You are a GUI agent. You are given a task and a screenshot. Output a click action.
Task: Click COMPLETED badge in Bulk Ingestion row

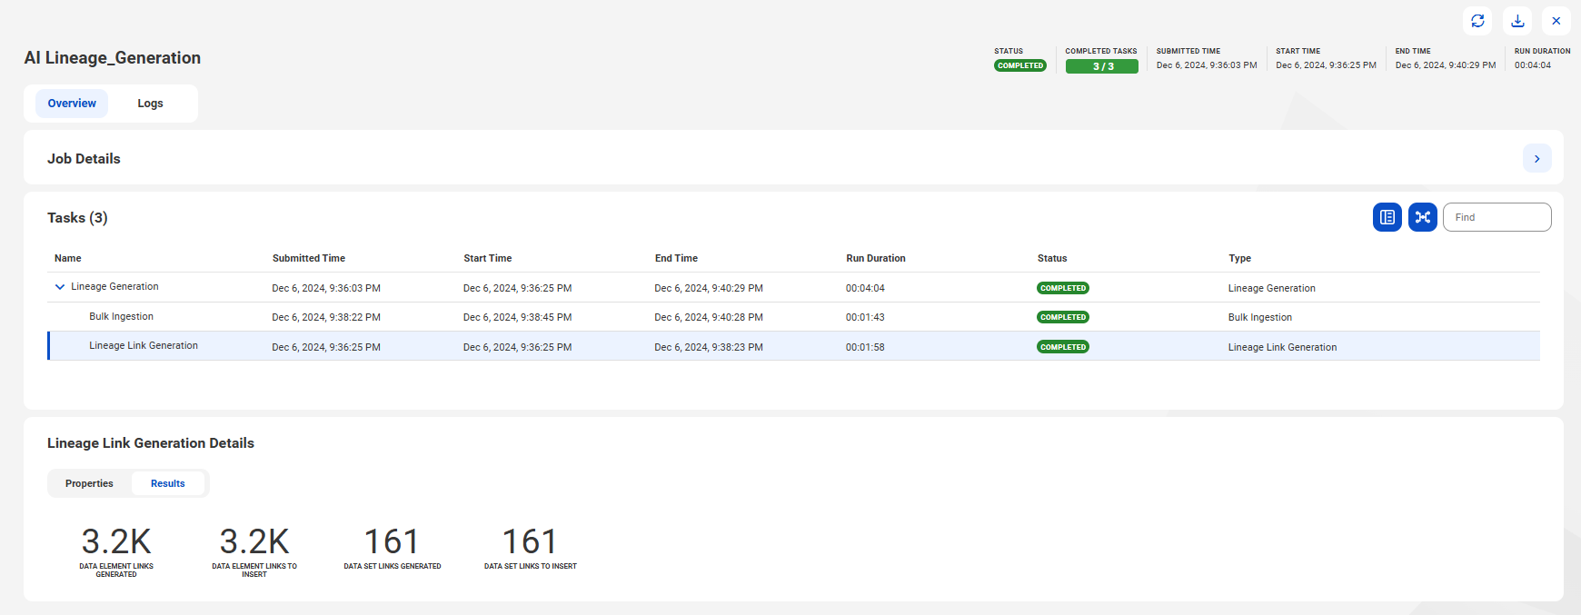(1063, 317)
